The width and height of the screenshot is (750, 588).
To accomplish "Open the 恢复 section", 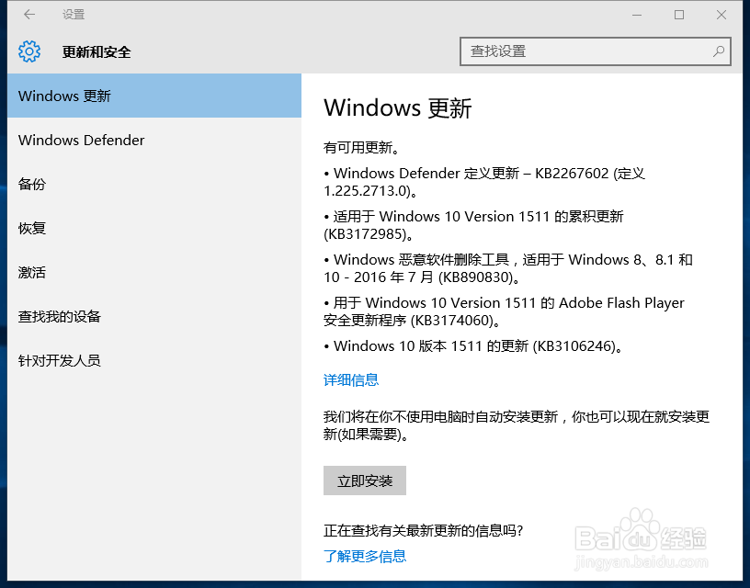I will click(x=154, y=228).
